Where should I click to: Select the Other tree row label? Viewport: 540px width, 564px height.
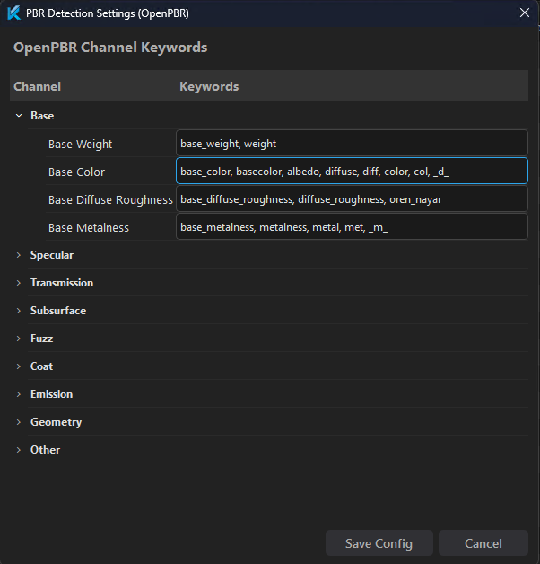click(45, 450)
